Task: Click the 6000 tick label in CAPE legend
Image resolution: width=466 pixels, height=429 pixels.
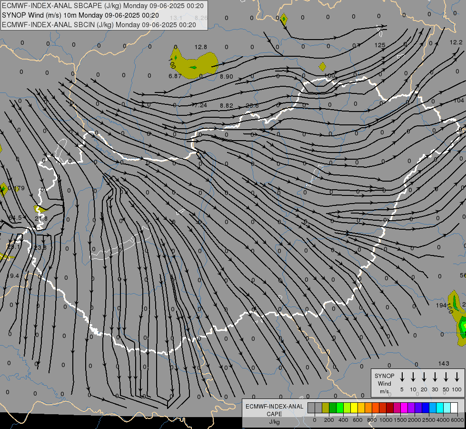Action: click(457, 420)
